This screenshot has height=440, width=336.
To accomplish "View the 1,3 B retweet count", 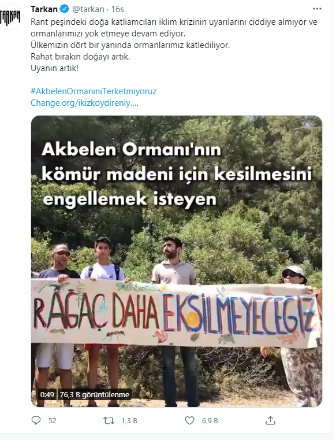I will 129,421.
